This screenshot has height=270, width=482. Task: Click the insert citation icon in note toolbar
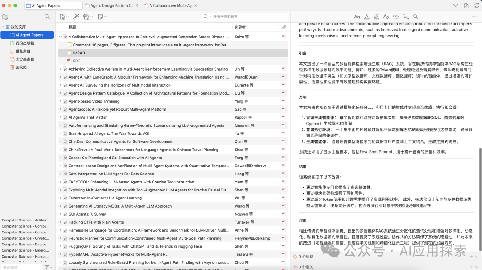(406, 17)
